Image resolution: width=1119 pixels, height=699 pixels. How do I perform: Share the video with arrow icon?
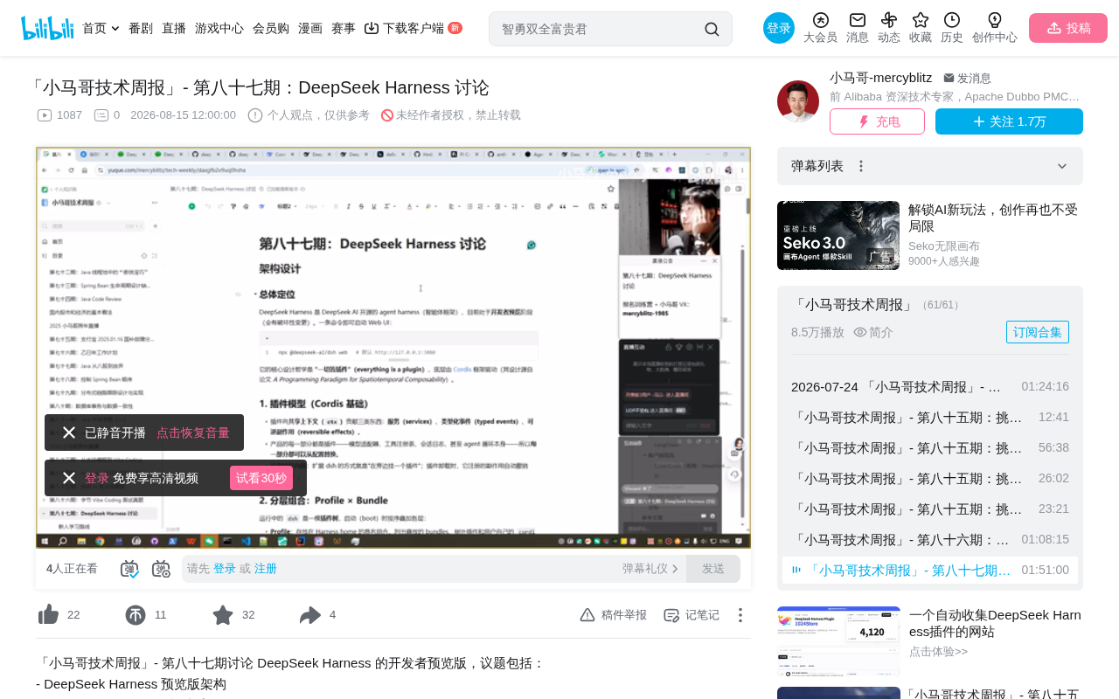tap(310, 615)
